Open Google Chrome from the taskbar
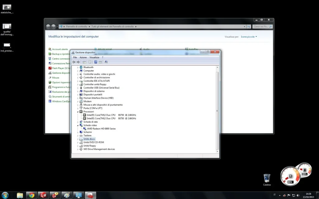The height and width of the screenshot is (199, 319). [x=31, y=195]
